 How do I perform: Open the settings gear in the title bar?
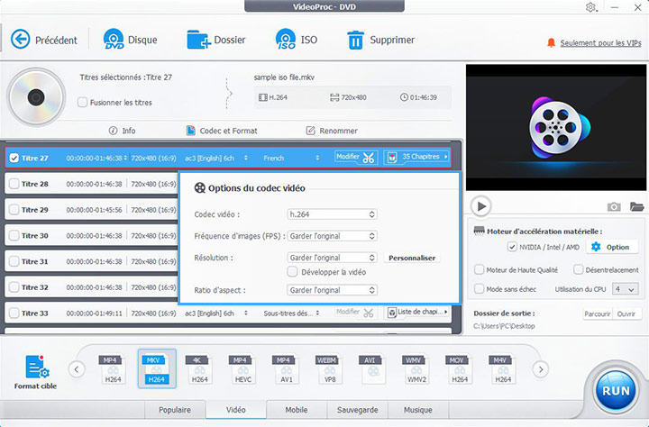pos(590,7)
